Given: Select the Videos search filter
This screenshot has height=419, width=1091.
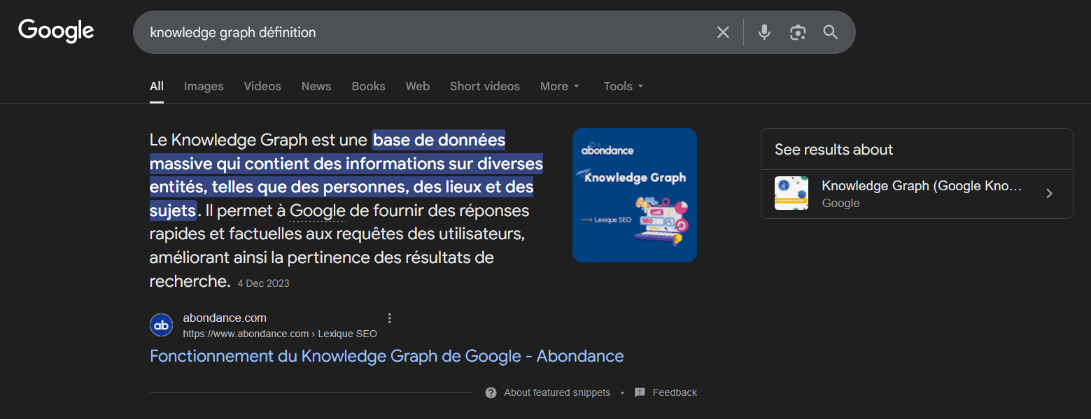Looking at the screenshot, I should tap(262, 86).
